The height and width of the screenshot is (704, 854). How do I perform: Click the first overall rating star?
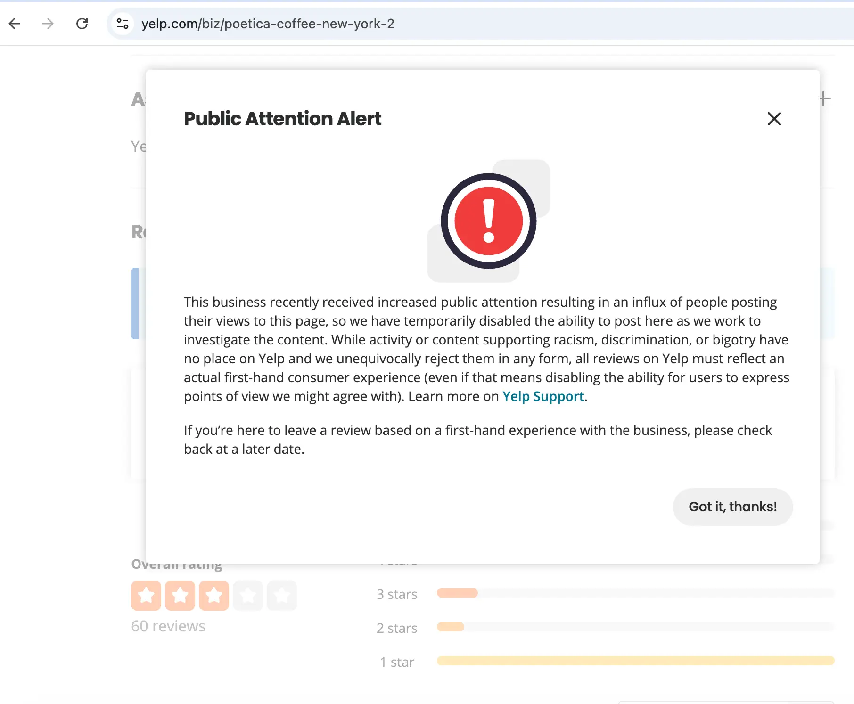pyautogui.click(x=146, y=596)
